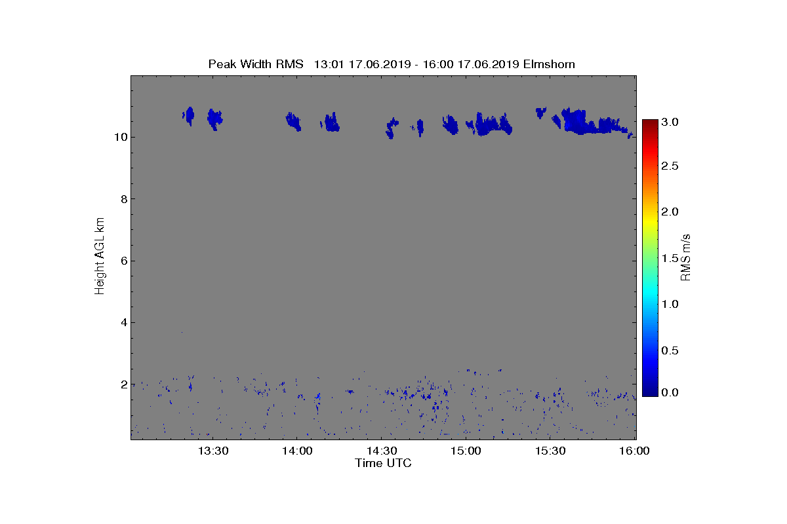Click the colorbar value '0.0'
Image resolution: width=787 pixels, height=524 pixels.
click(670, 392)
